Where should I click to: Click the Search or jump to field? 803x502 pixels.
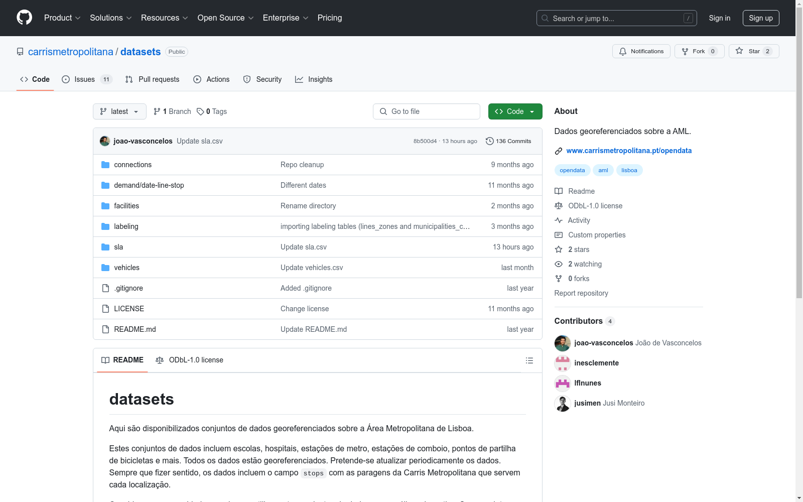pos(616,18)
